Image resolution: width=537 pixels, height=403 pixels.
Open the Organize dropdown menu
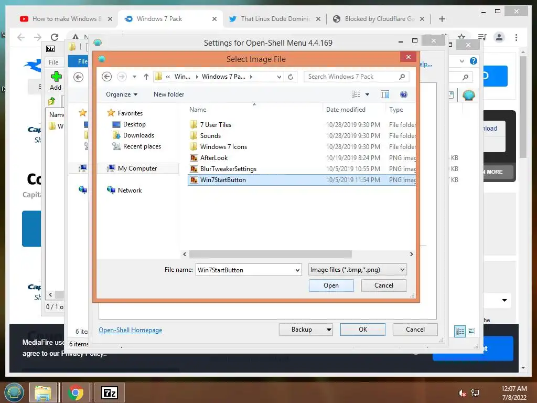pyautogui.click(x=122, y=94)
